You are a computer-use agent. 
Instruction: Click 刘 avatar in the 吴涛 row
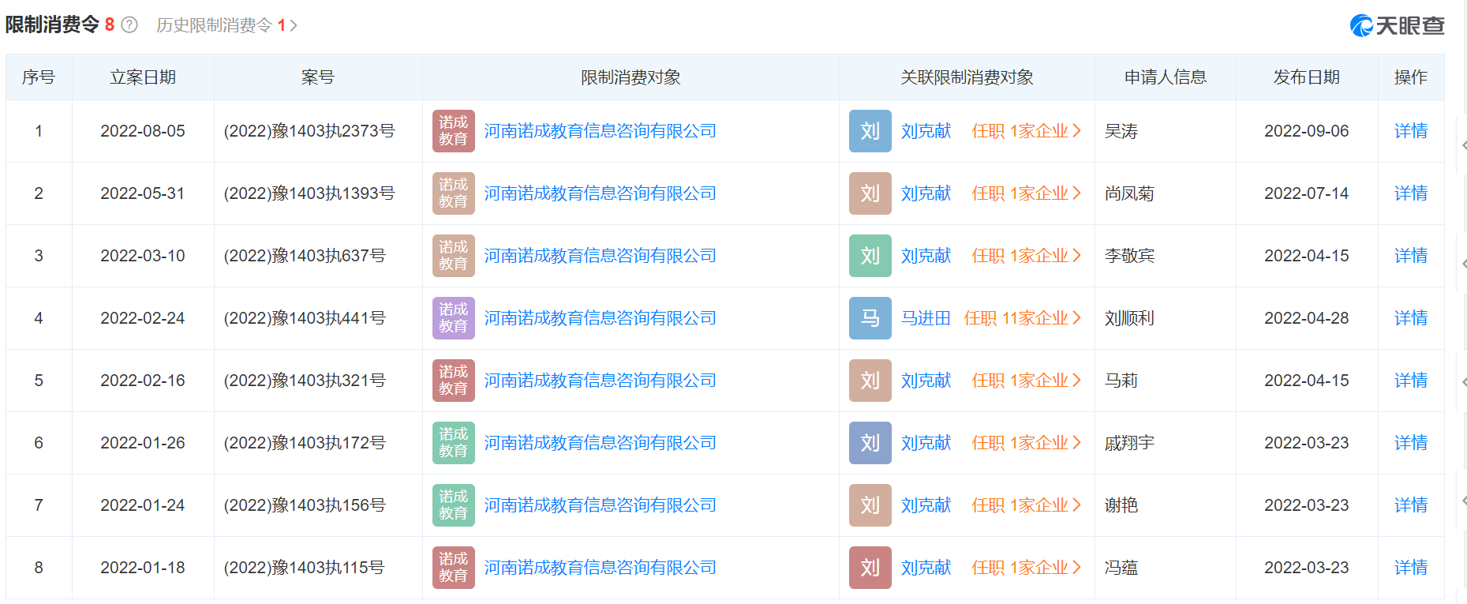pyautogui.click(x=870, y=131)
